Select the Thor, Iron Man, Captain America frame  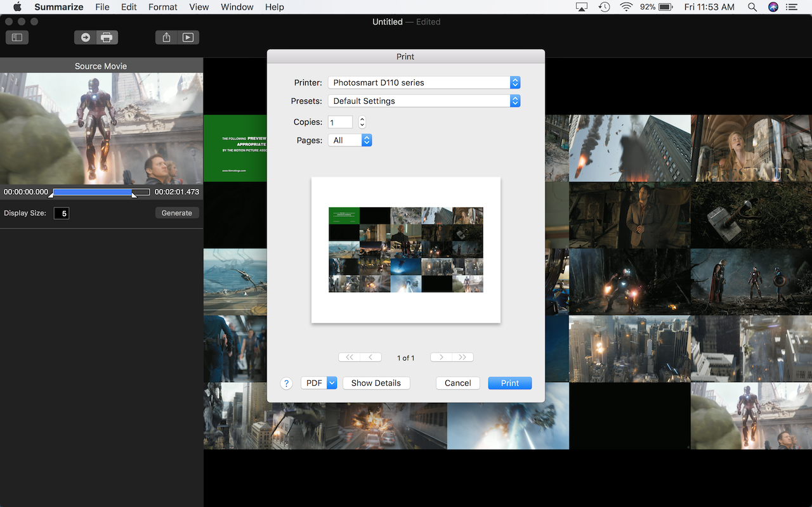click(751, 282)
